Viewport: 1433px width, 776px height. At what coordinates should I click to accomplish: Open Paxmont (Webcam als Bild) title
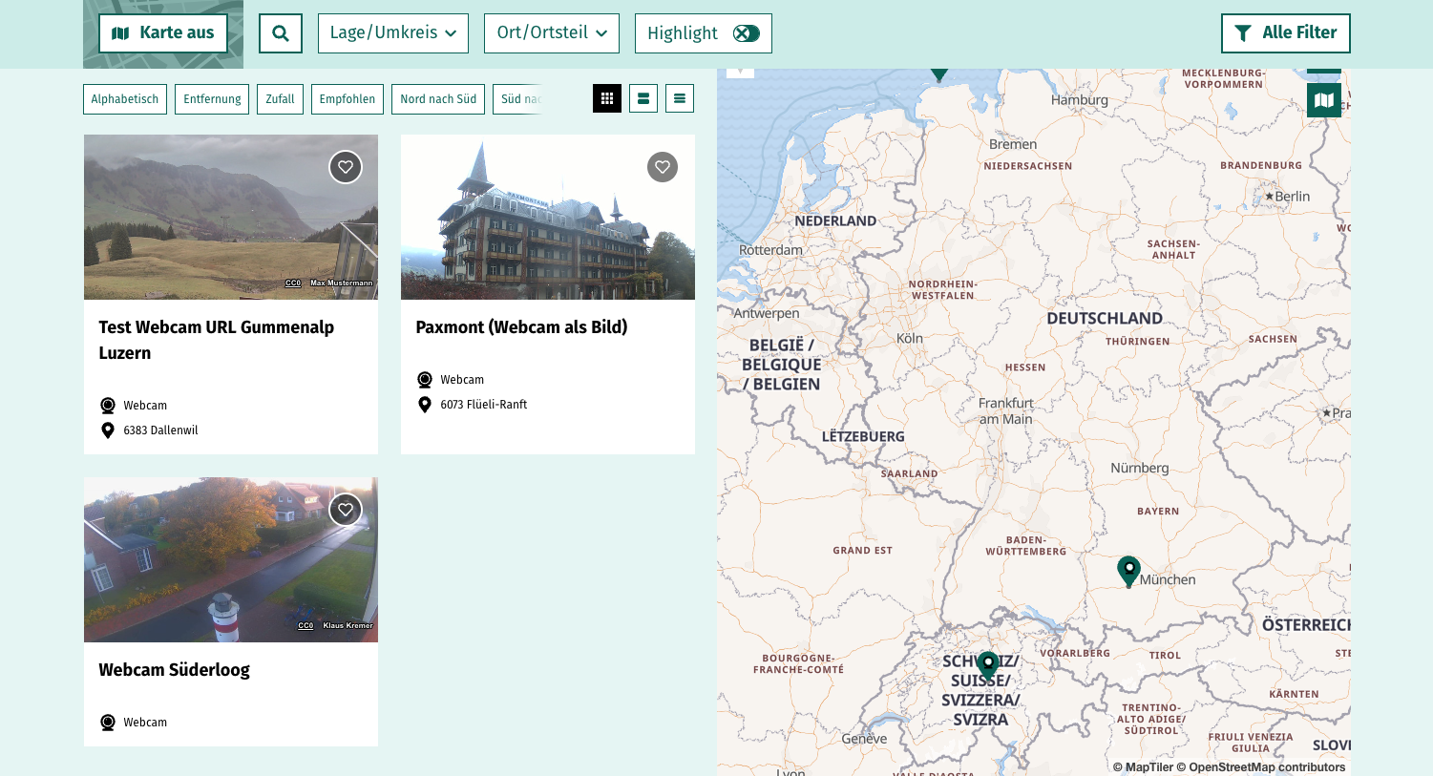[522, 327]
